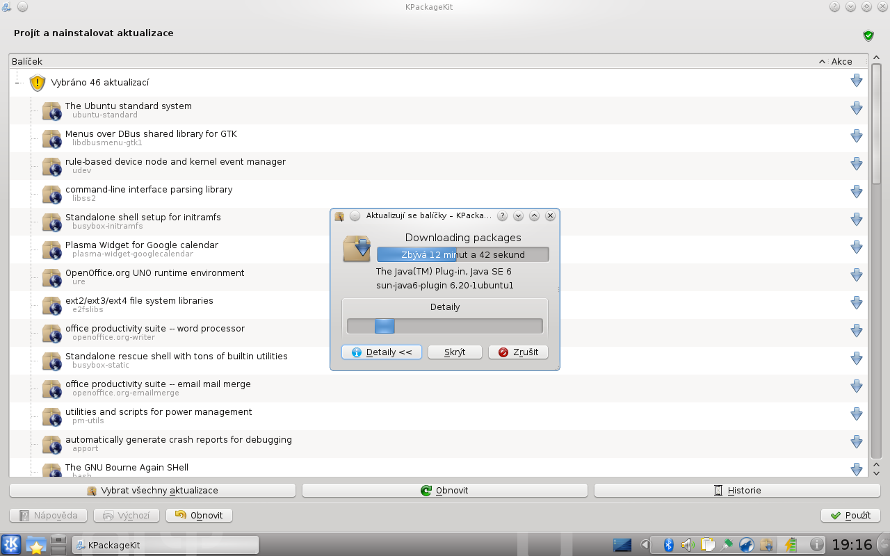Open the battery status tray icon
The image size is (890, 556).
pyautogui.click(x=791, y=545)
